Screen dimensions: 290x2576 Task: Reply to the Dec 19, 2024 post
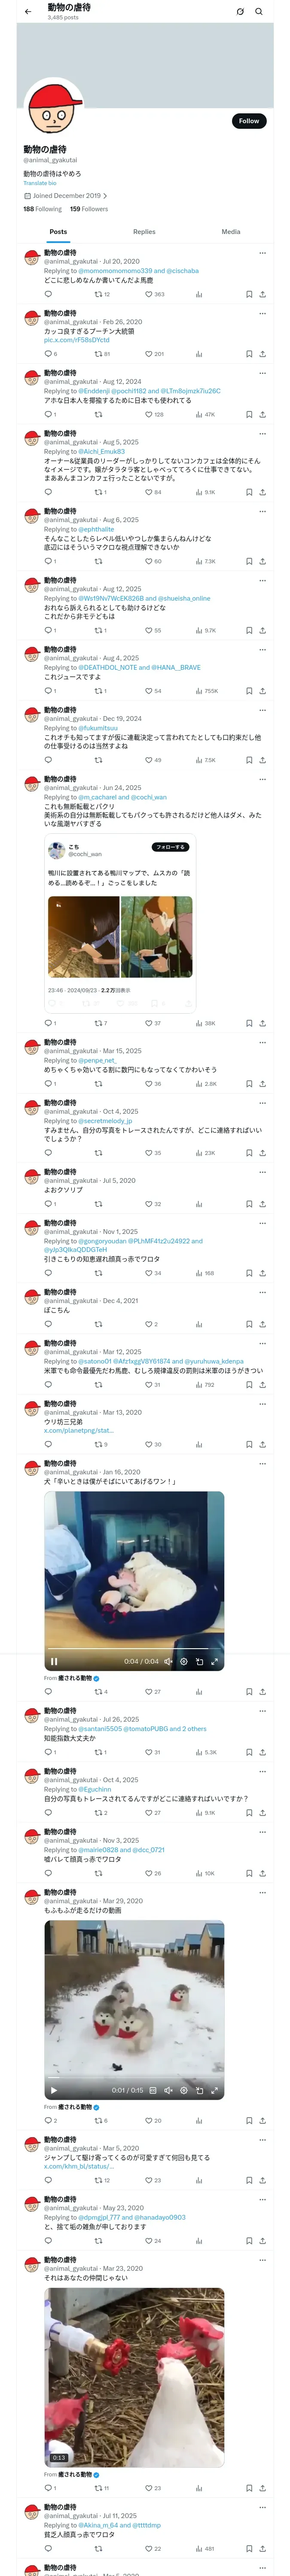coord(48,760)
